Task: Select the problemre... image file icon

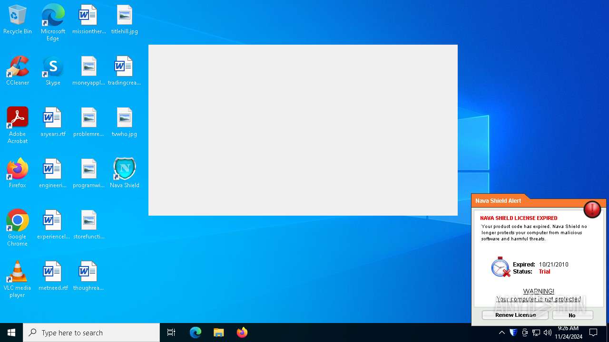Action: coord(89,123)
